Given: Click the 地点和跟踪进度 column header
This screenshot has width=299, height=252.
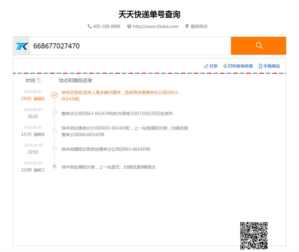Looking at the screenshot, I should pos(76,81).
